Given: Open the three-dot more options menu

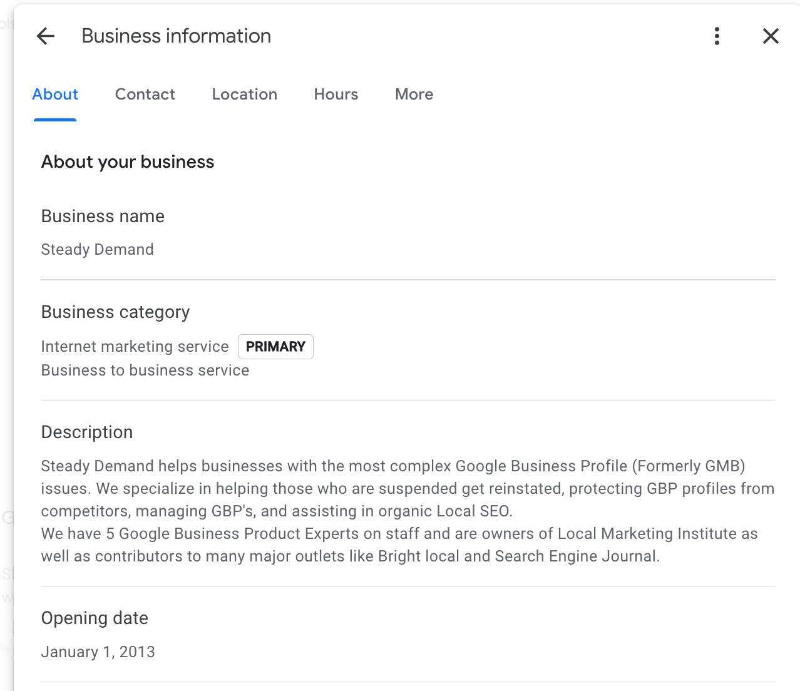Looking at the screenshot, I should 717,36.
